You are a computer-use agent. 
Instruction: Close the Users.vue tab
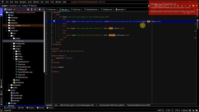point(81,9)
